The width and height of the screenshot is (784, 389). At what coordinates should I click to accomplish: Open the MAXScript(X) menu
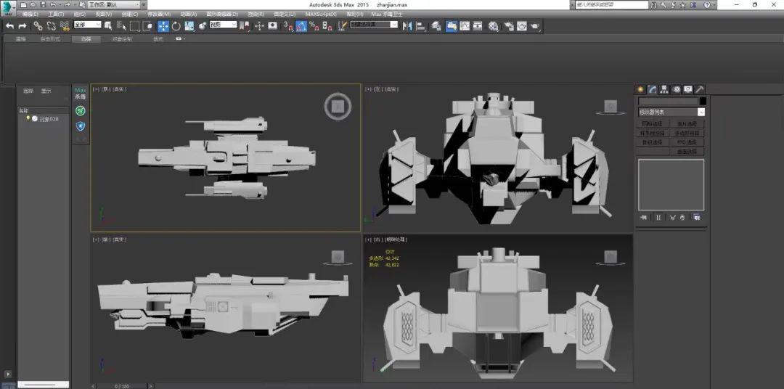321,14
